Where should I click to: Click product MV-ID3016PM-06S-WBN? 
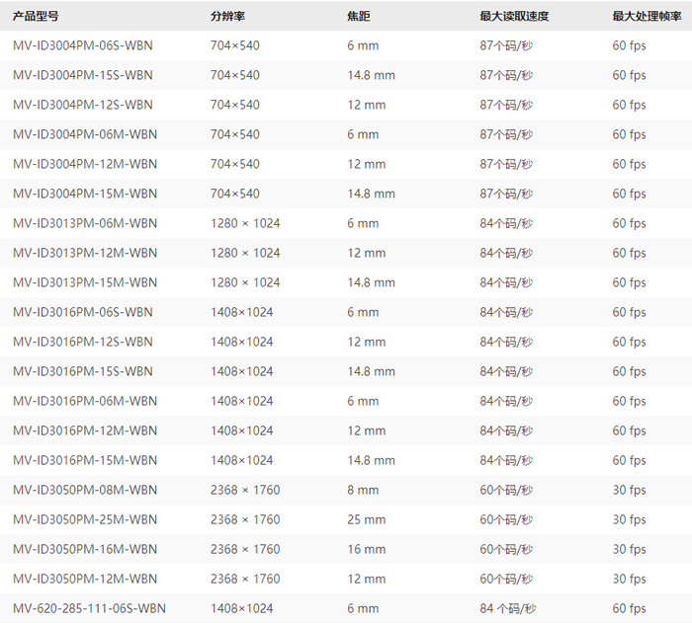click(83, 312)
